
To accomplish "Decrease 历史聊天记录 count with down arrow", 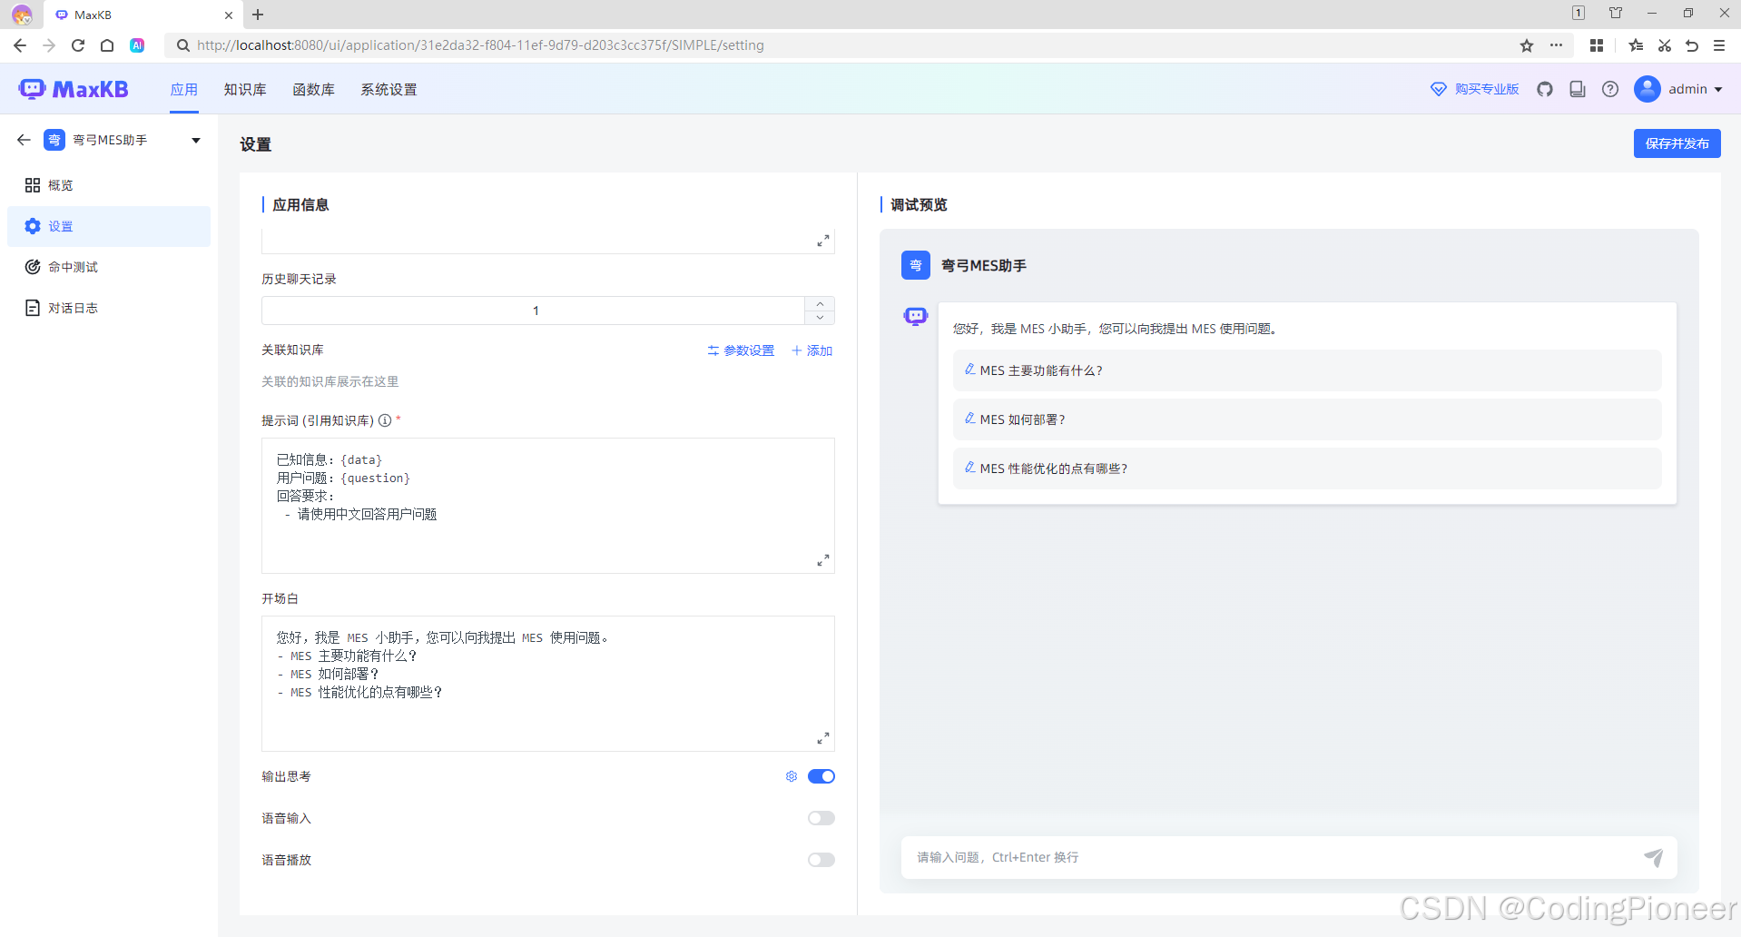I will coord(820,318).
